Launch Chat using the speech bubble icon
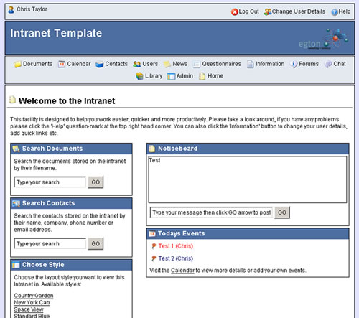This screenshot has height=318, width=359. (x=328, y=64)
